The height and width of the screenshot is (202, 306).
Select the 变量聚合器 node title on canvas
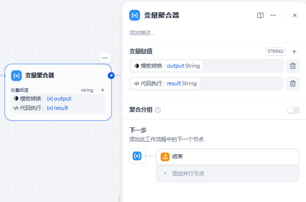40,76
